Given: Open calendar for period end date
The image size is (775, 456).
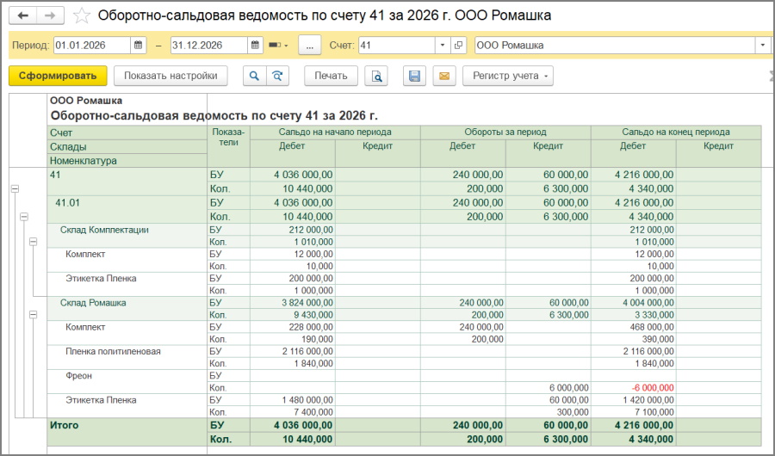Looking at the screenshot, I should pyautogui.click(x=255, y=45).
